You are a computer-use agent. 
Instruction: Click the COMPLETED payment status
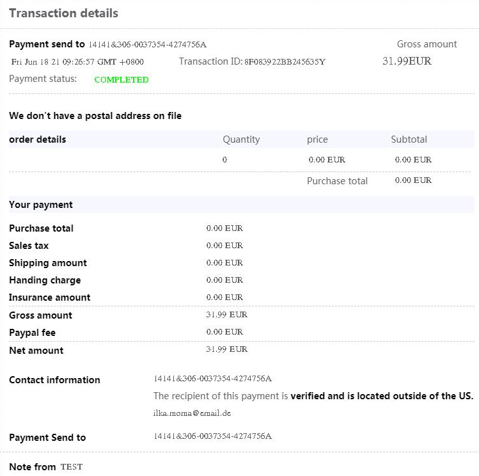click(x=121, y=80)
